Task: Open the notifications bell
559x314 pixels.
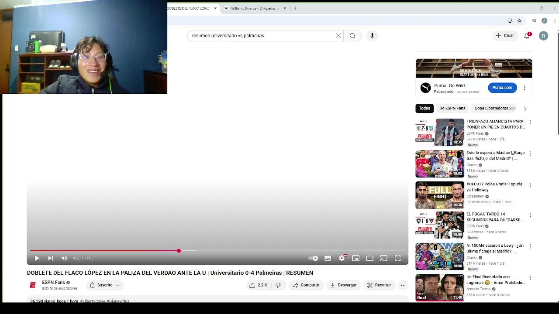Action: click(527, 36)
